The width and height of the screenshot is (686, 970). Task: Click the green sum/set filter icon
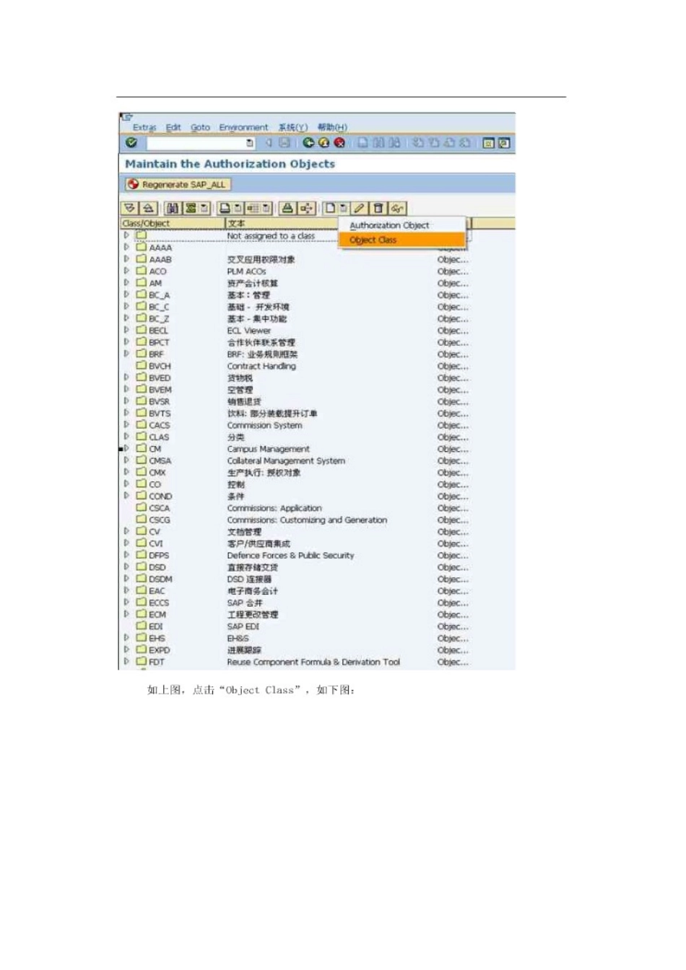[191, 208]
